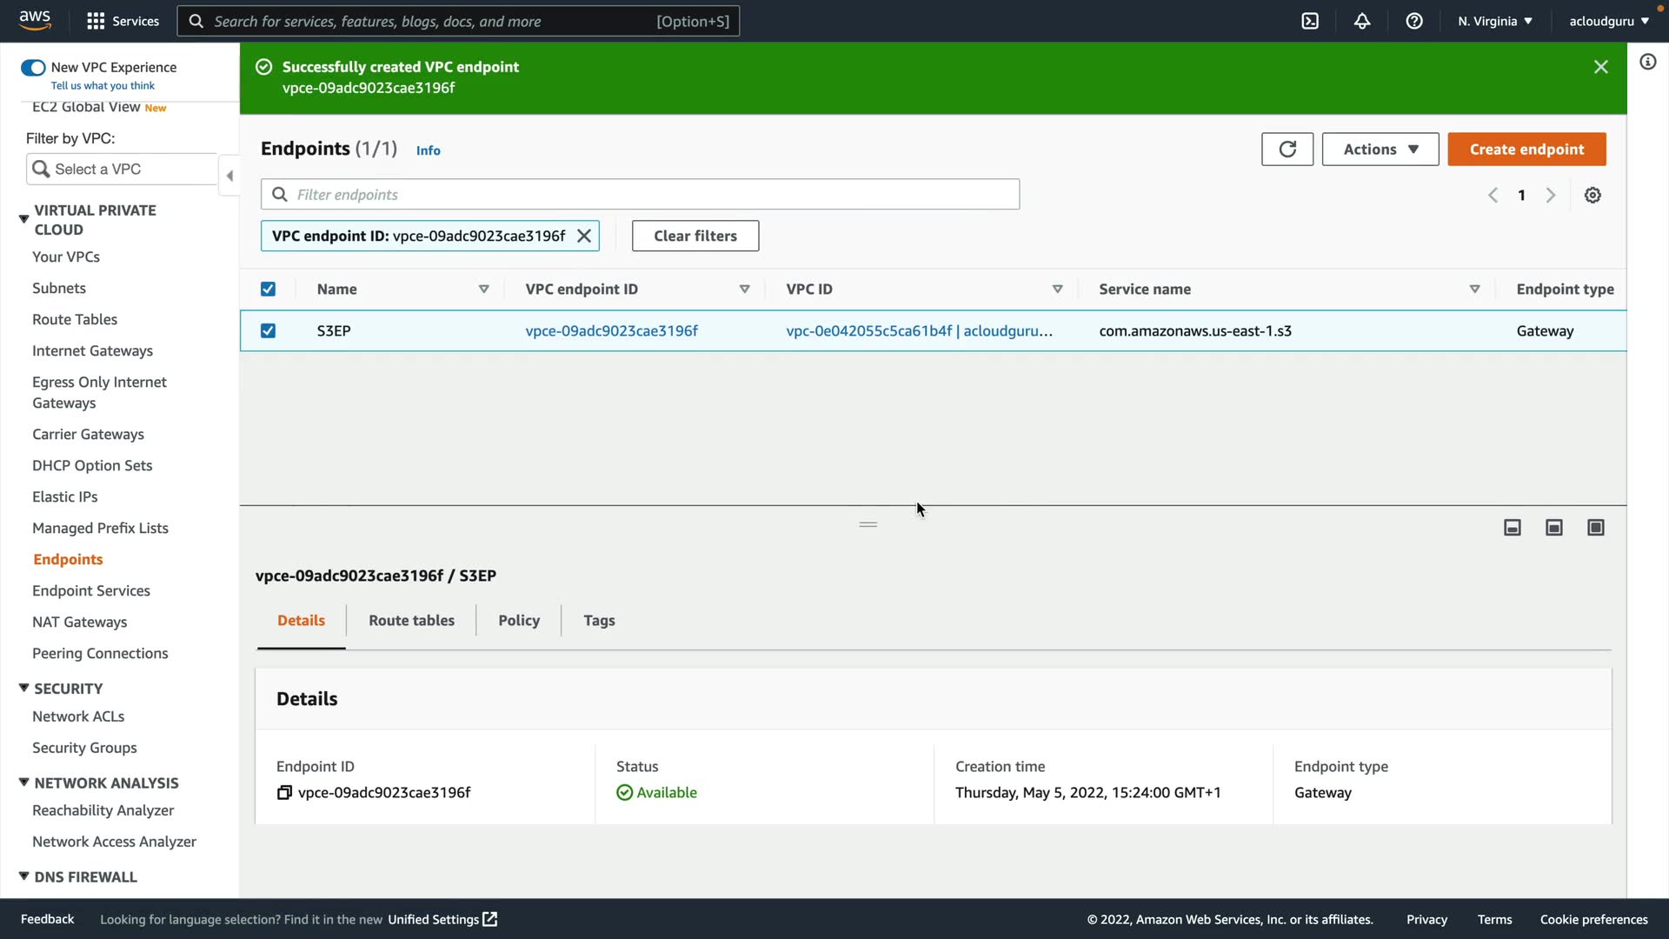Toggle the select-all endpoints header checkbox
This screenshot has width=1669, height=939.
[x=268, y=290]
